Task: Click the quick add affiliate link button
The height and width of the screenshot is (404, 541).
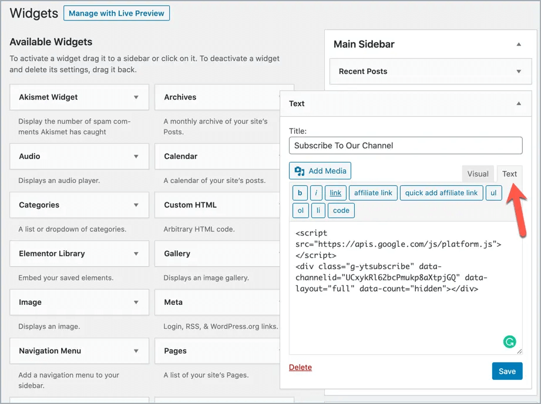Action: (441, 193)
